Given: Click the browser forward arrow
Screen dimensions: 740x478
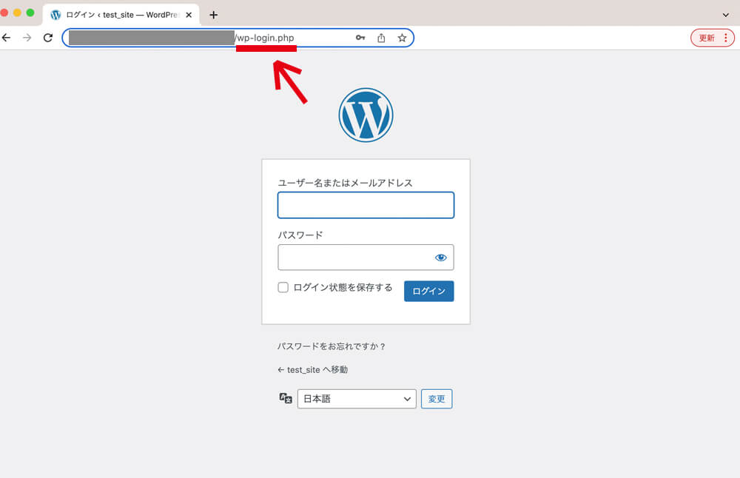Looking at the screenshot, I should pyautogui.click(x=27, y=38).
